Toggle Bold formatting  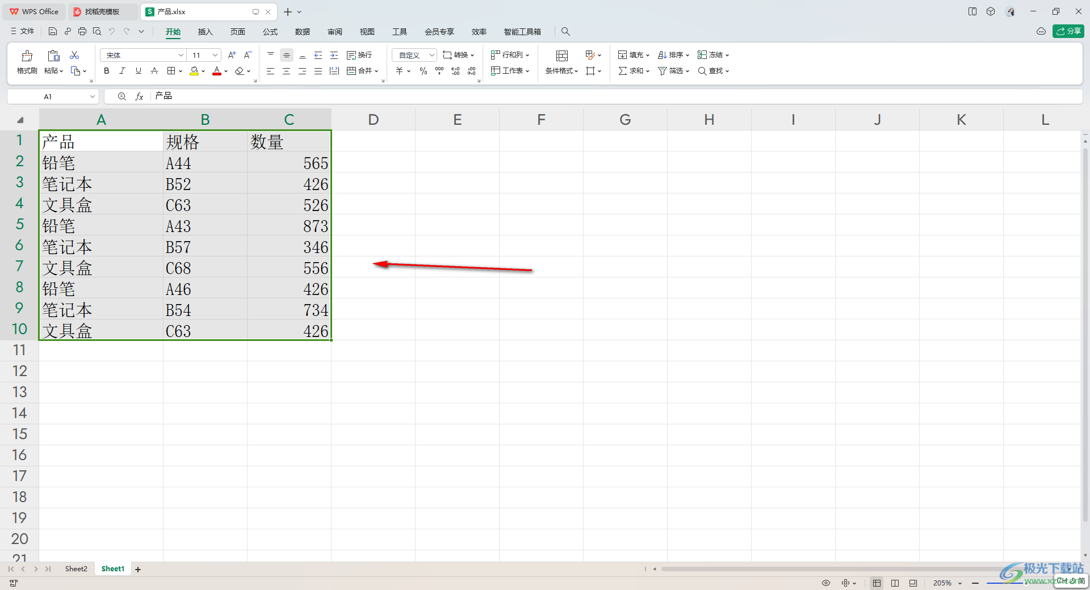pyautogui.click(x=107, y=71)
